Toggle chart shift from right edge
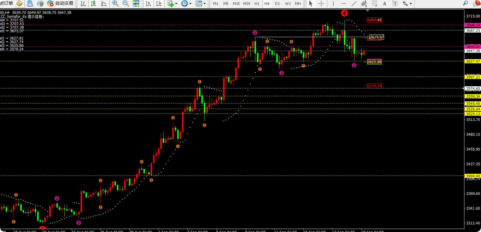Image resolution: width=481 pixels, height=232 pixels. (x=159, y=4)
